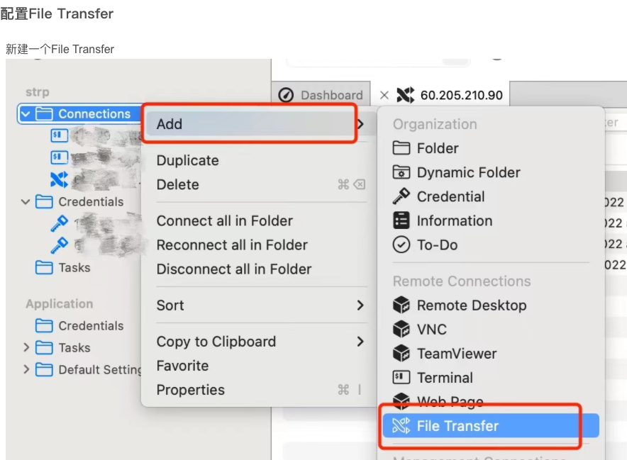Click the first blue key icon under Credentials
Image resolution: width=627 pixels, height=460 pixels.
(59, 223)
